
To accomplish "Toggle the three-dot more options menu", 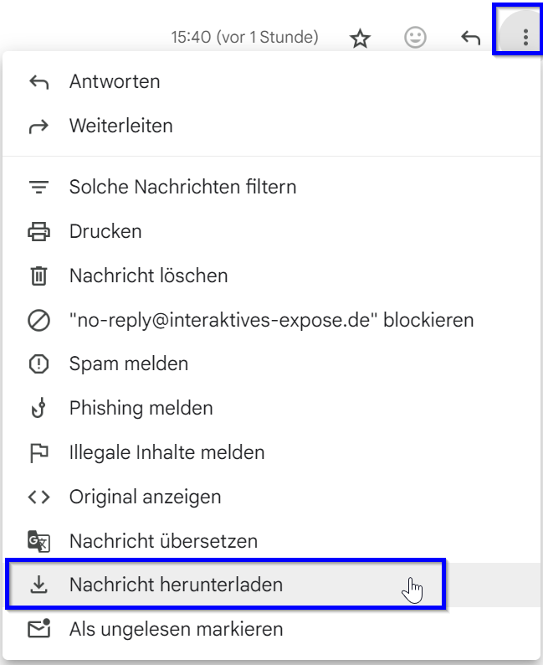I will click(x=525, y=38).
